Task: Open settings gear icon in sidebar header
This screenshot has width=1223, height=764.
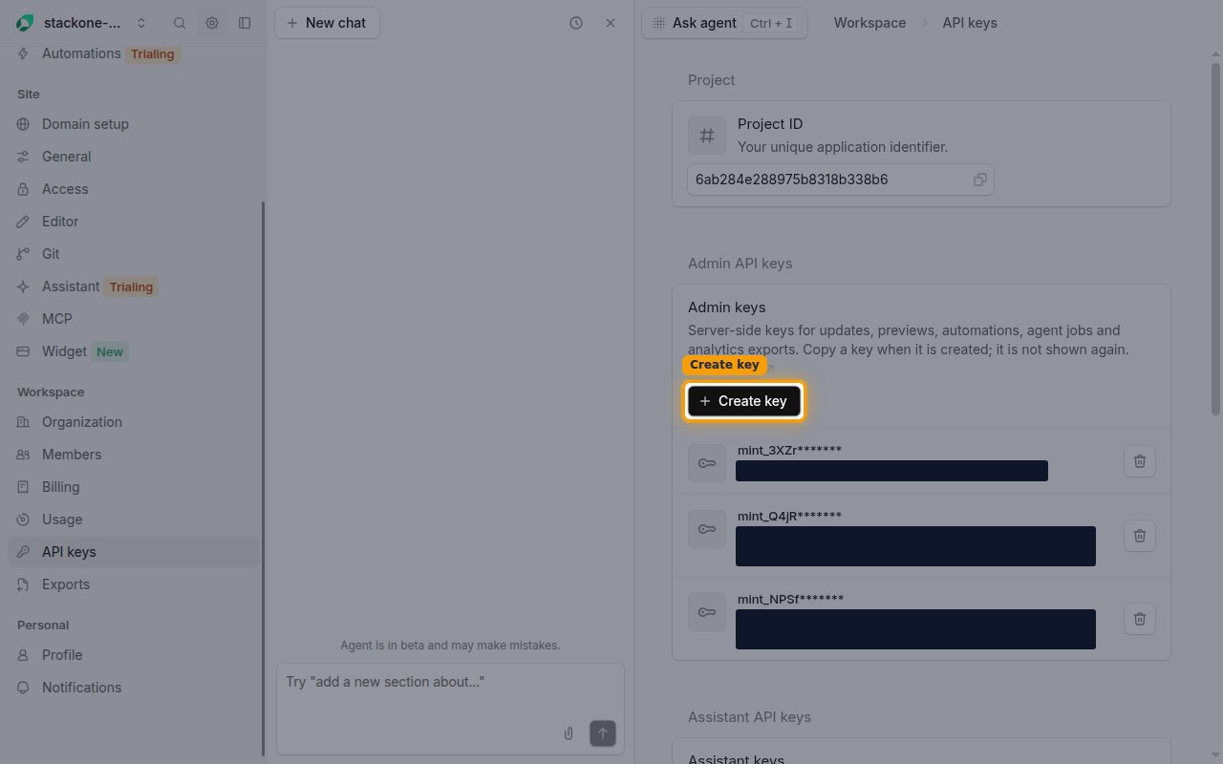Action: pyautogui.click(x=212, y=23)
